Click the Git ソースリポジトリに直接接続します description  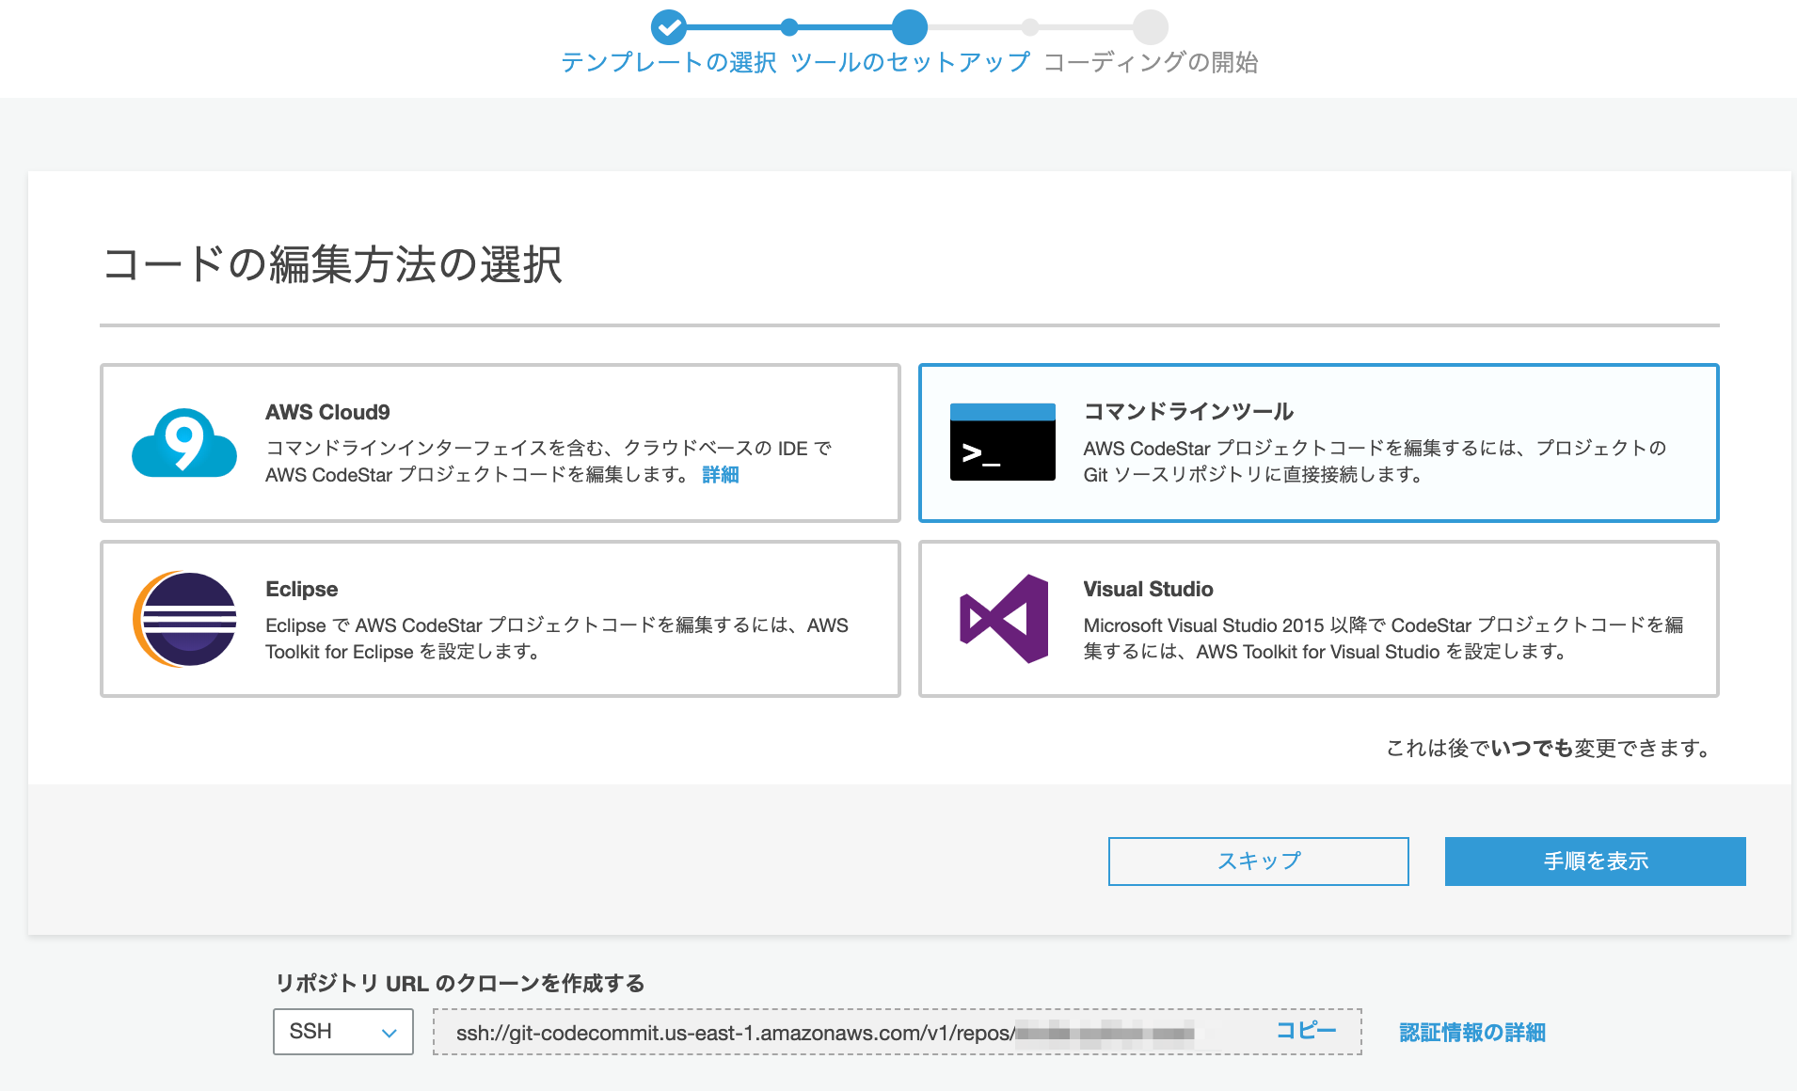tap(1253, 475)
